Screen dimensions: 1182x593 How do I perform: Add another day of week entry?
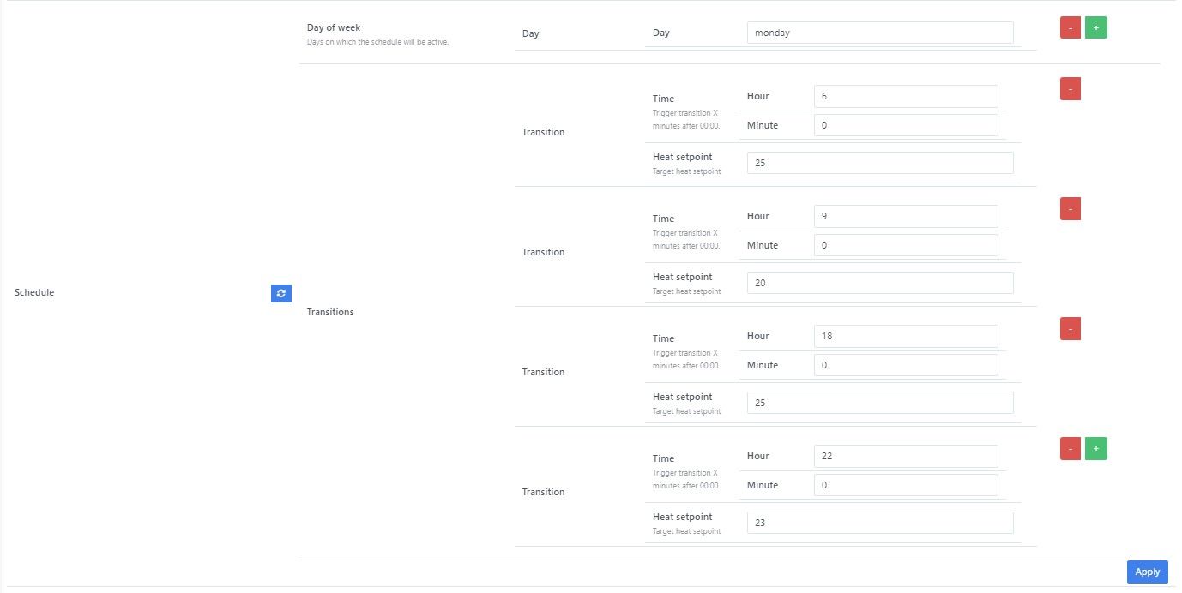pos(1095,28)
